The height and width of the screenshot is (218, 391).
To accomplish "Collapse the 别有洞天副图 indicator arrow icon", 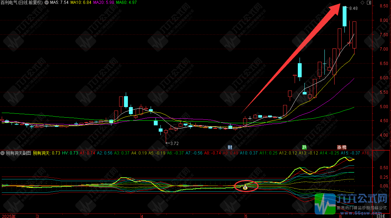I will click(2, 153).
